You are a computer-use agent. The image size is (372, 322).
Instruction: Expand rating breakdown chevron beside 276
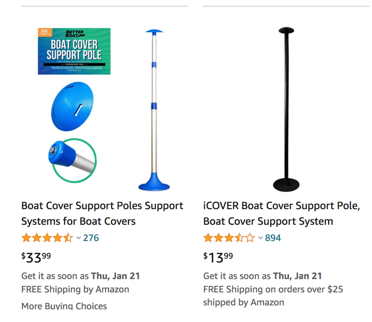(x=79, y=238)
